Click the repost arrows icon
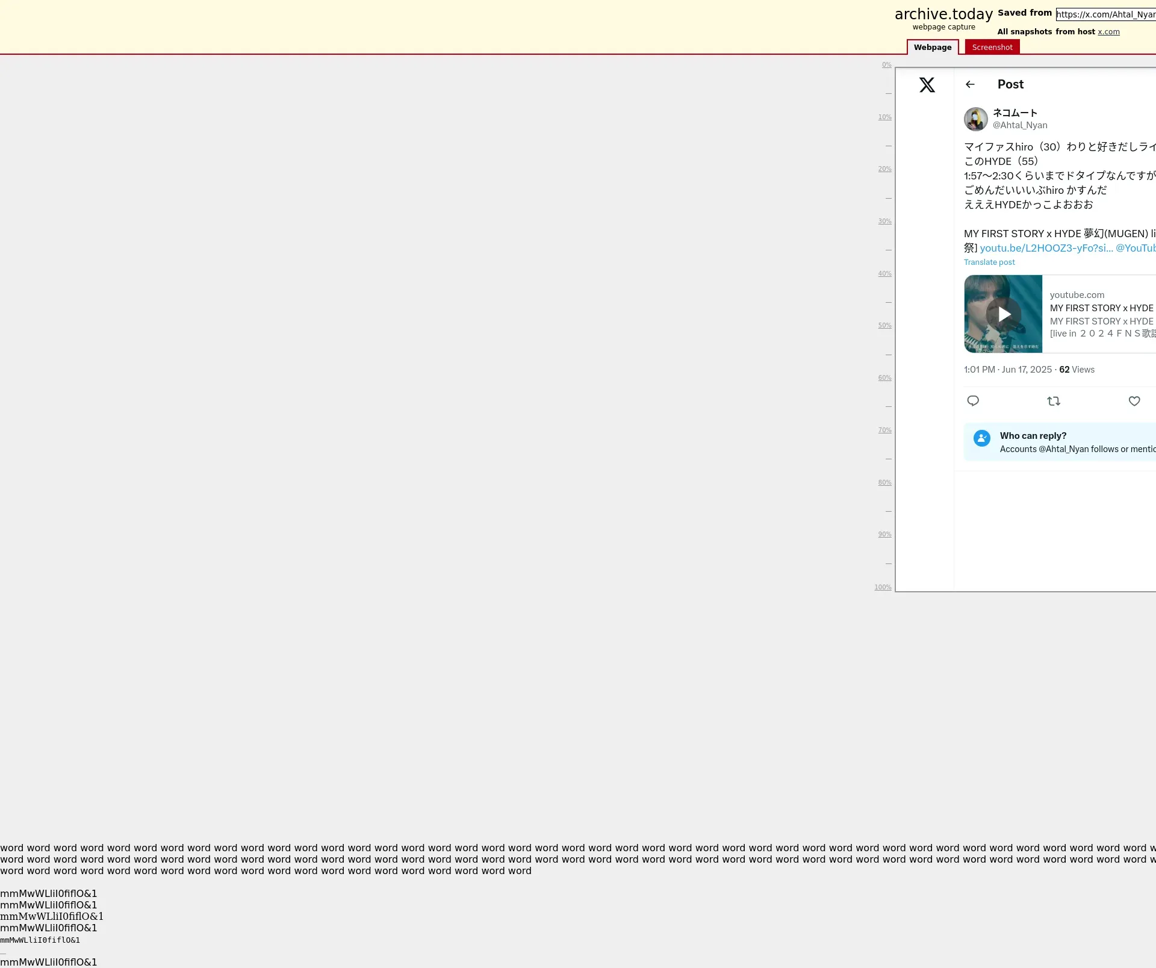The image size is (1156, 968). tap(1054, 401)
